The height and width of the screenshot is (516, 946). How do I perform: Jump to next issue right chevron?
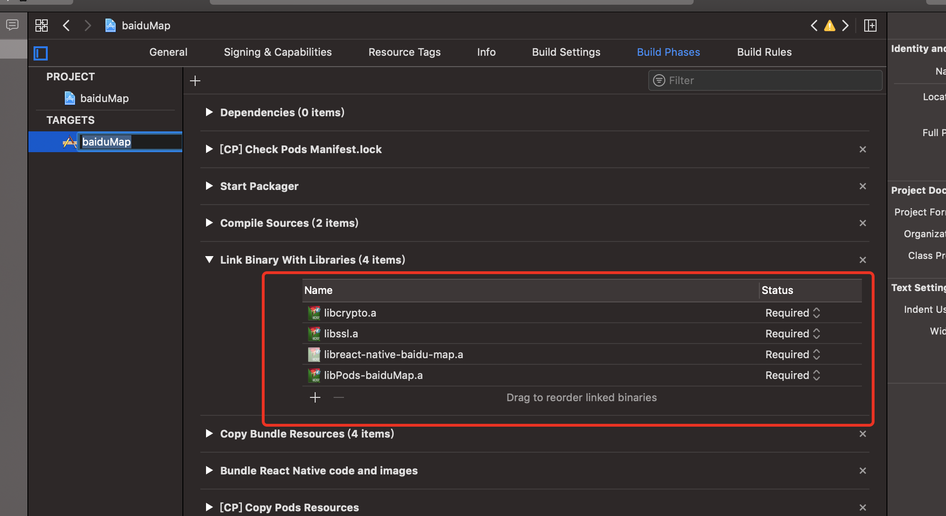point(845,26)
